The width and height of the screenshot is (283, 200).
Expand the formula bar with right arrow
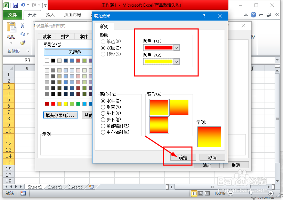(x=277, y=60)
